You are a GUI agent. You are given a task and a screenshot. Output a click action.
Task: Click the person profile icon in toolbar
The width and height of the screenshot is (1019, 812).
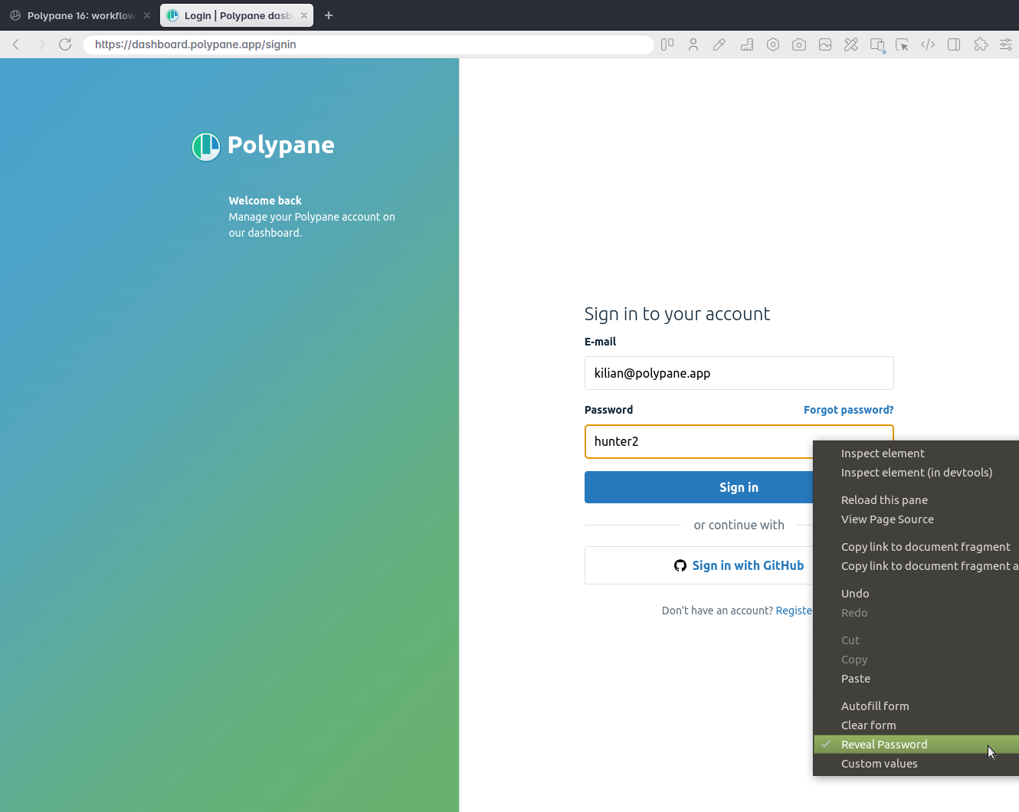[x=693, y=44]
